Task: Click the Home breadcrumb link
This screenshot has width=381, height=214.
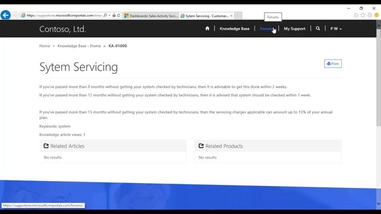Action: [x=45, y=46]
